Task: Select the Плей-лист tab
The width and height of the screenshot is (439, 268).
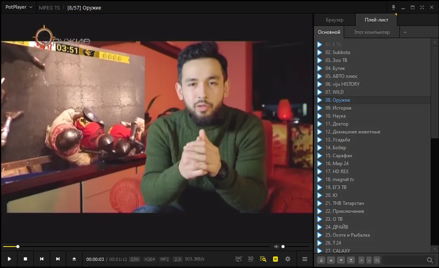Action: pyautogui.click(x=376, y=20)
